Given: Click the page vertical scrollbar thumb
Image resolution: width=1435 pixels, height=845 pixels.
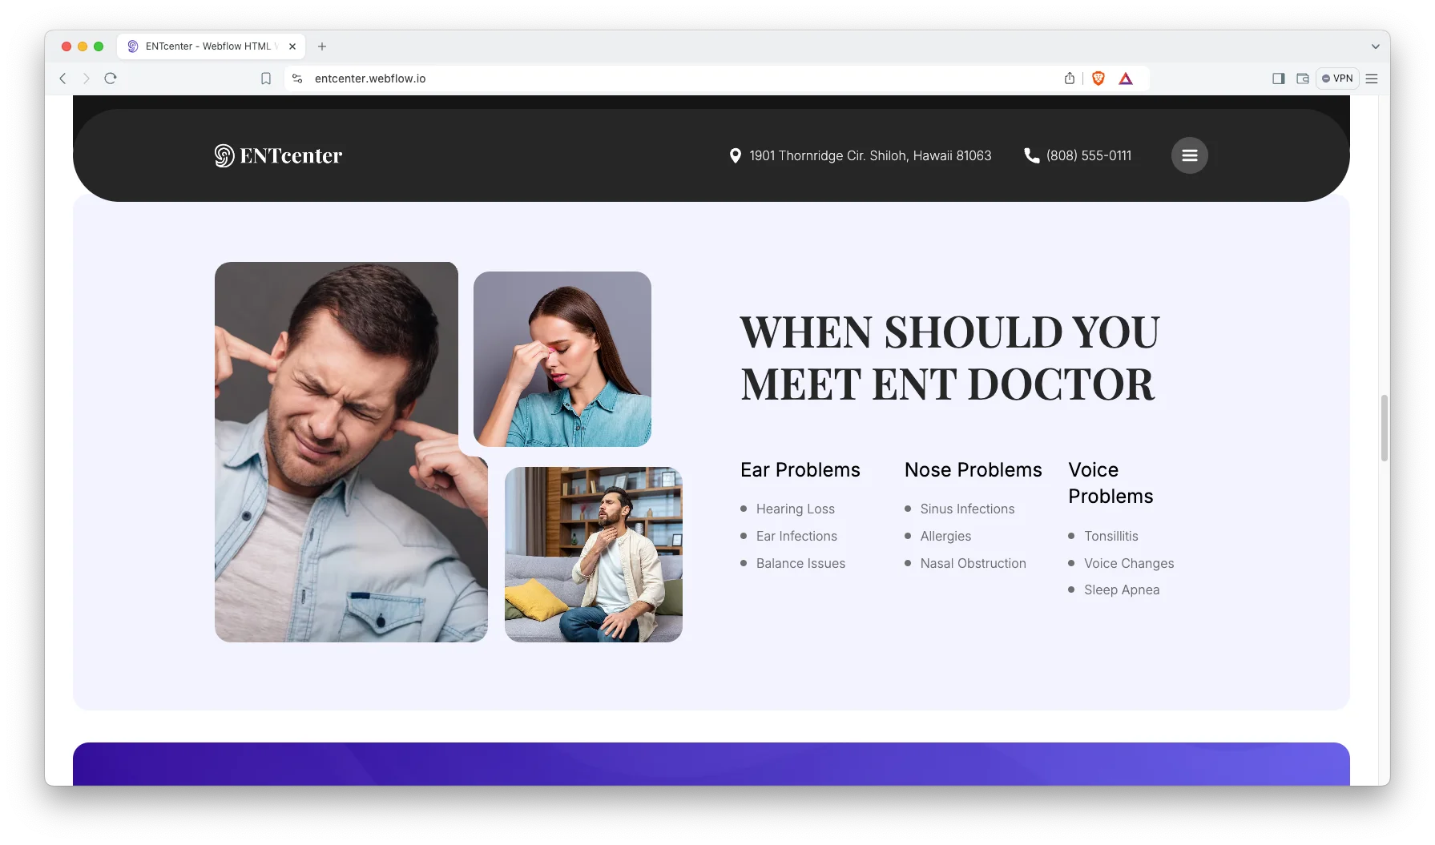Looking at the screenshot, I should pos(1384,428).
